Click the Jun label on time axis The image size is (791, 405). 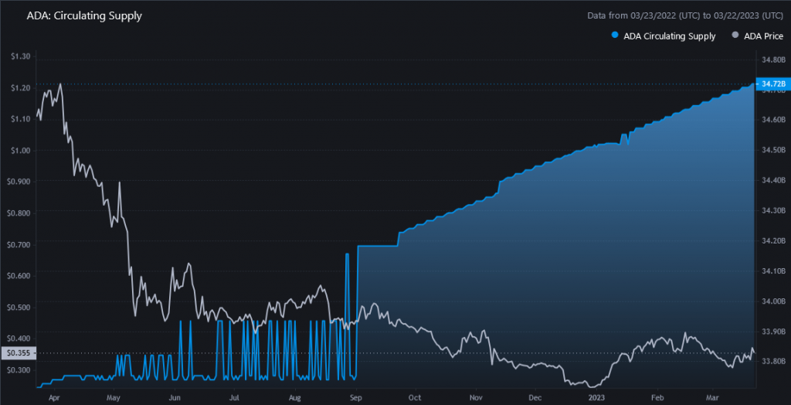pos(175,397)
